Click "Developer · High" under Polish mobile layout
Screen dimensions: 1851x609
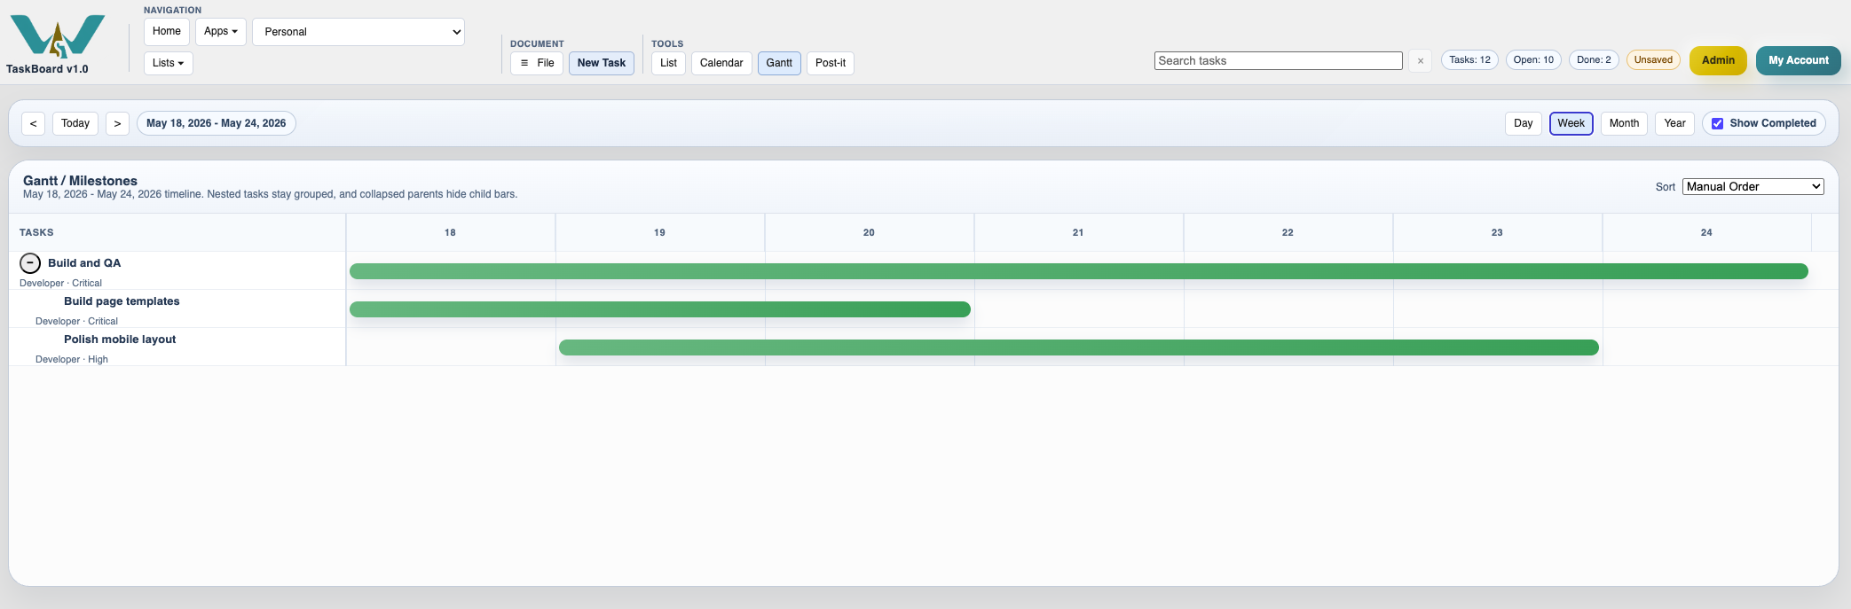pos(72,359)
